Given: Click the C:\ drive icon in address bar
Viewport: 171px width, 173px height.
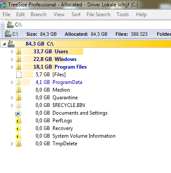Looking at the screenshot, I should tap(10, 25).
